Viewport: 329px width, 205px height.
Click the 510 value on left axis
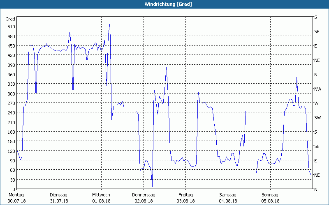click(x=11, y=27)
